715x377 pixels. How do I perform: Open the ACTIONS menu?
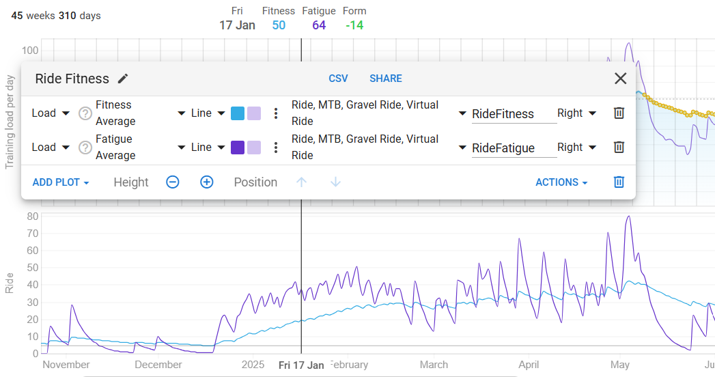coord(561,182)
